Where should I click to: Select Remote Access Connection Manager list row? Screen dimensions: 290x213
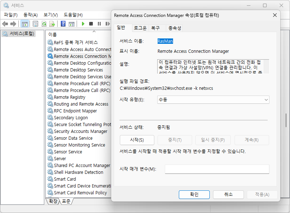pyautogui.click(x=79, y=56)
